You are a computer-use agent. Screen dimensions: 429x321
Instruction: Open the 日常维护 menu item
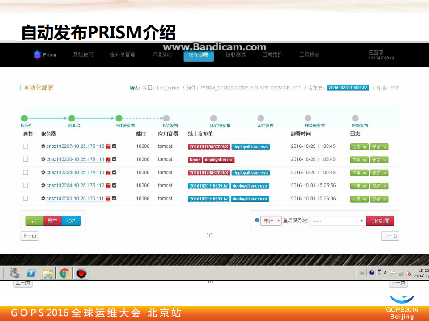[x=272, y=54]
